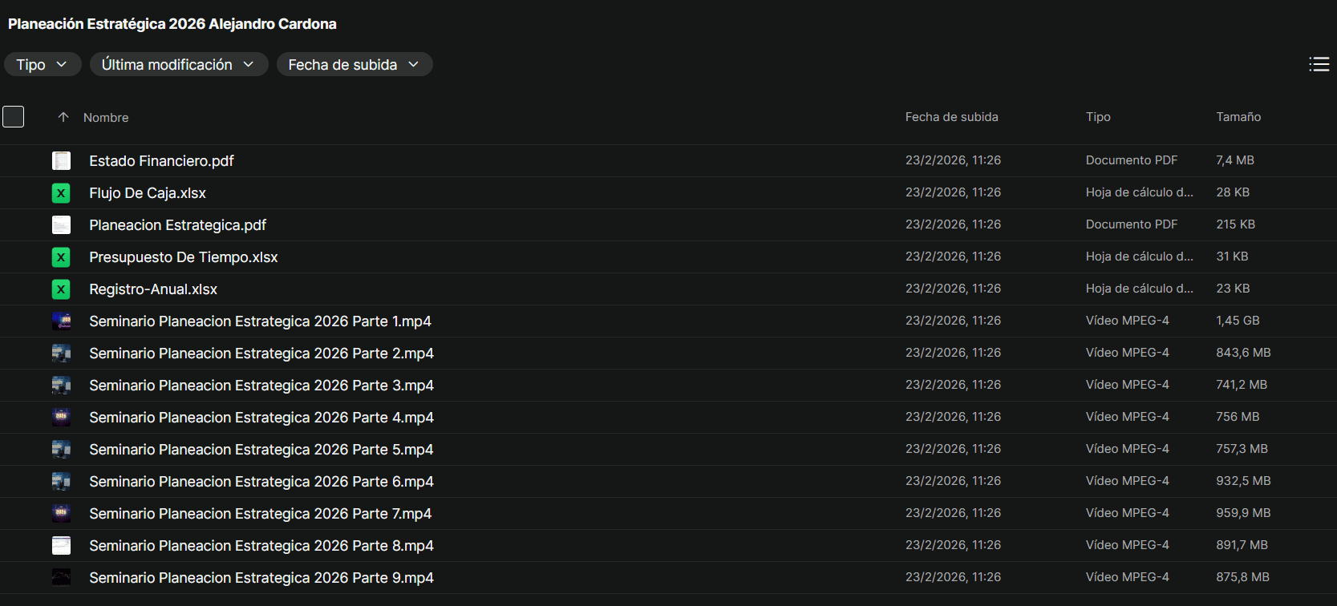Click video thumbnail for Seminario Parte 1
Image resolution: width=1337 pixels, height=606 pixels.
tap(61, 321)
